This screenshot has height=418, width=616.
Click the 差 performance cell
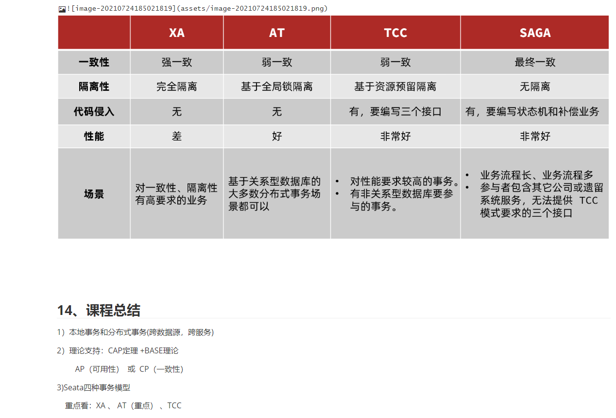[x=177, y=137]
